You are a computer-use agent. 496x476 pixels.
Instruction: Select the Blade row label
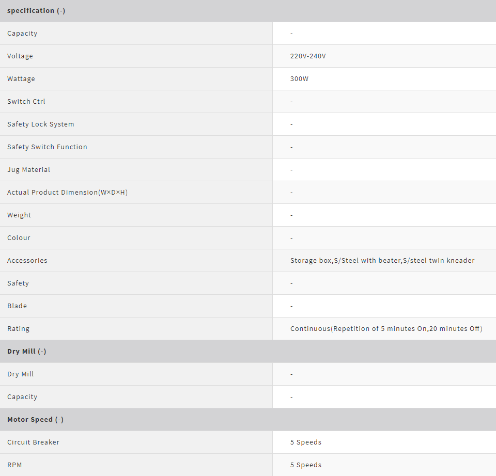coord(17,306)
